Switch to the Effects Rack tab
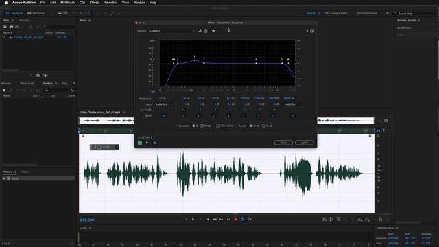This screenshot has height=247, width=439. point(27,84)
